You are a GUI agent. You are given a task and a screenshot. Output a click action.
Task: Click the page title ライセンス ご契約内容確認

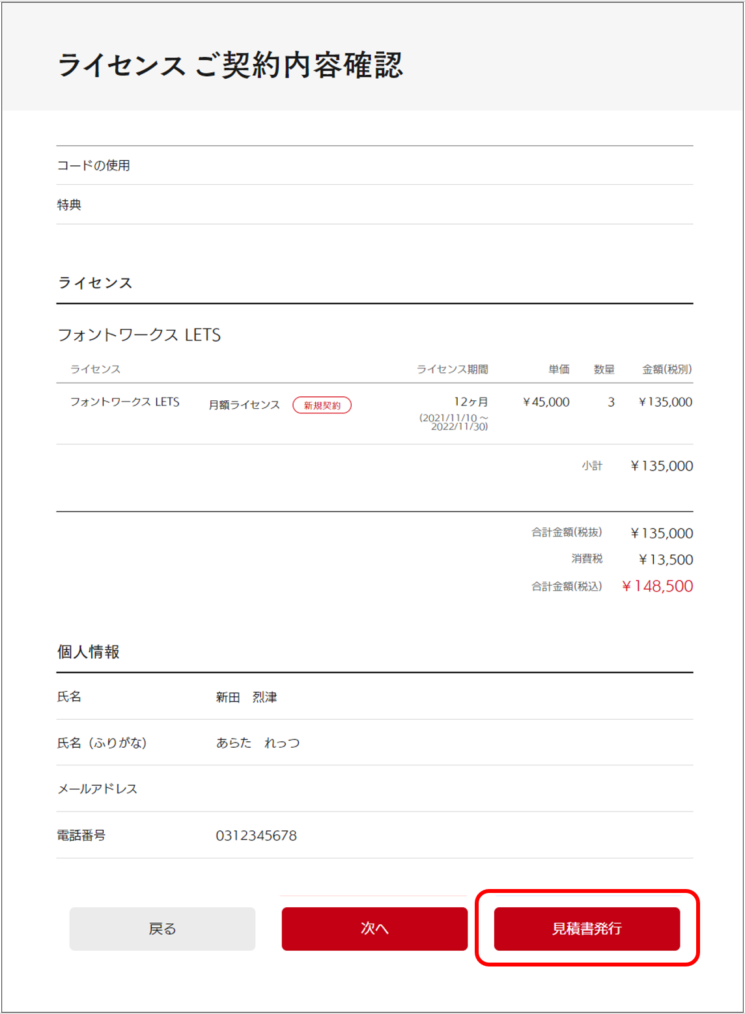tap(231, 66)
